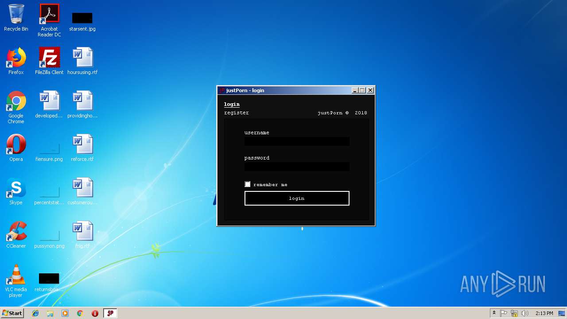The width and height of the screenshot is (567, 319).
Task: Open Chrome from the taskbar
Action: (x=80, y=313)
